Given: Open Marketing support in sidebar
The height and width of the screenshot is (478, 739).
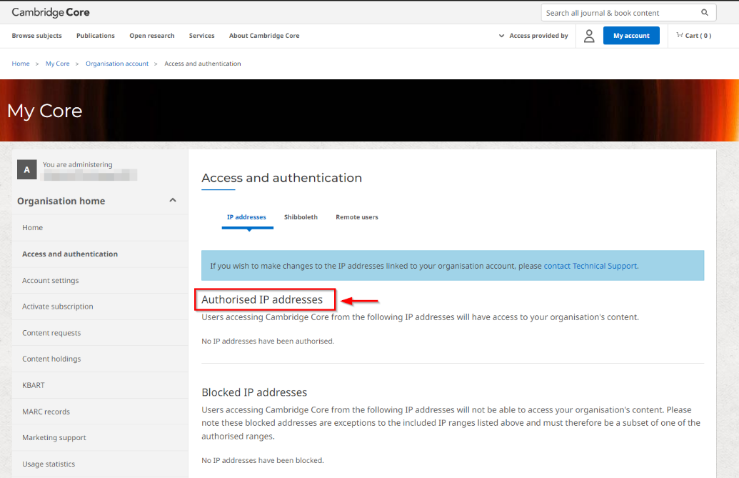Looking at the screenshot, I should click(100, 437).
